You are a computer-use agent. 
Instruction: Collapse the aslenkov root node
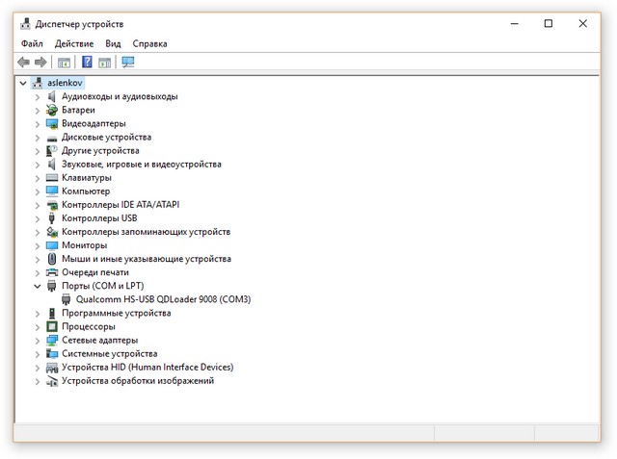(x=23, y=84)
